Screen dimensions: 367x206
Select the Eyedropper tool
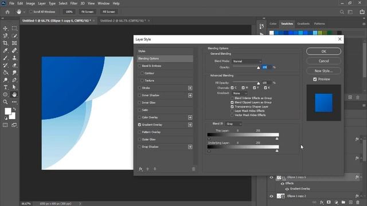5,50
